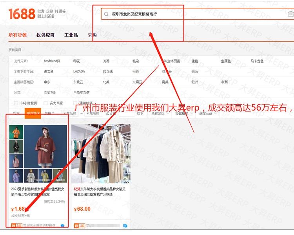This screenshot has width=294, height=235.
Task: Select 速卖通 downstream platform
Action: (49, 72)
